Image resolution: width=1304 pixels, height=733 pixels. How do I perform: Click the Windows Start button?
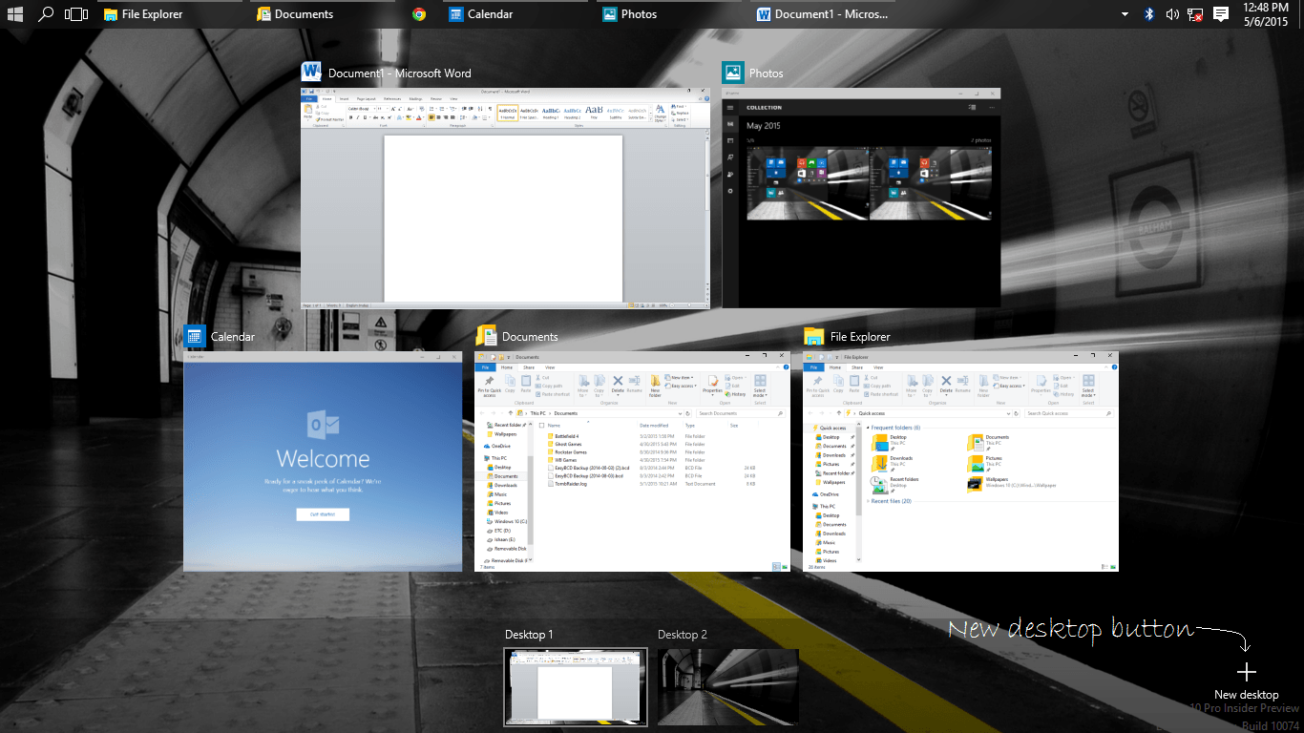(15, 14)
